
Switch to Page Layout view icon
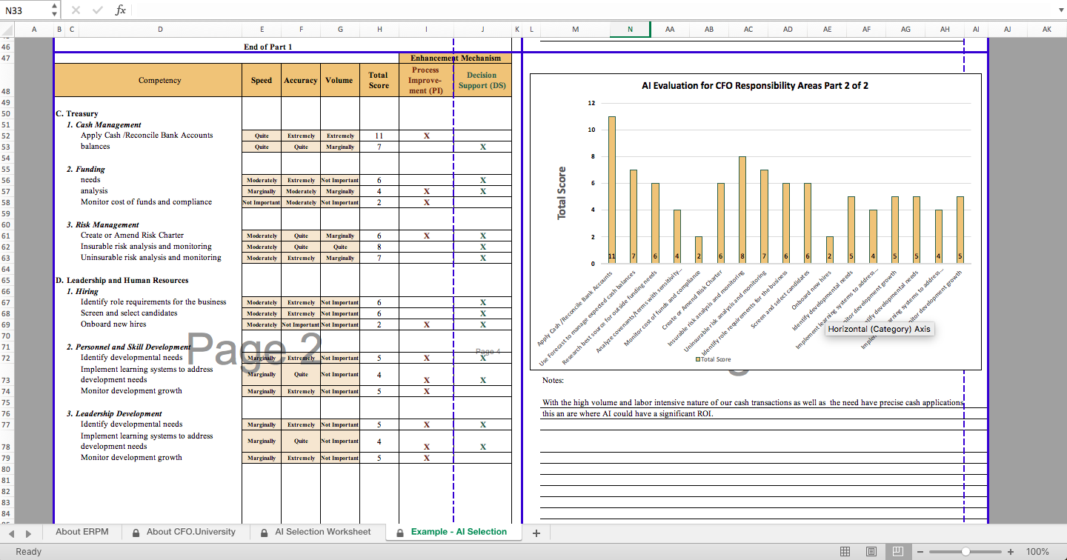(871, 552)
